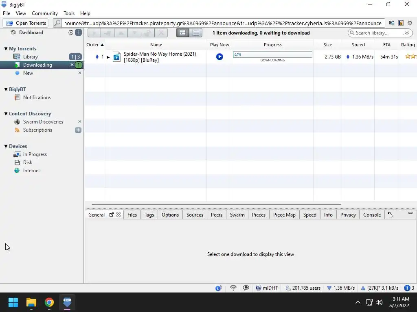
Task: Switch to the Files tab
Action: [132, 214]
